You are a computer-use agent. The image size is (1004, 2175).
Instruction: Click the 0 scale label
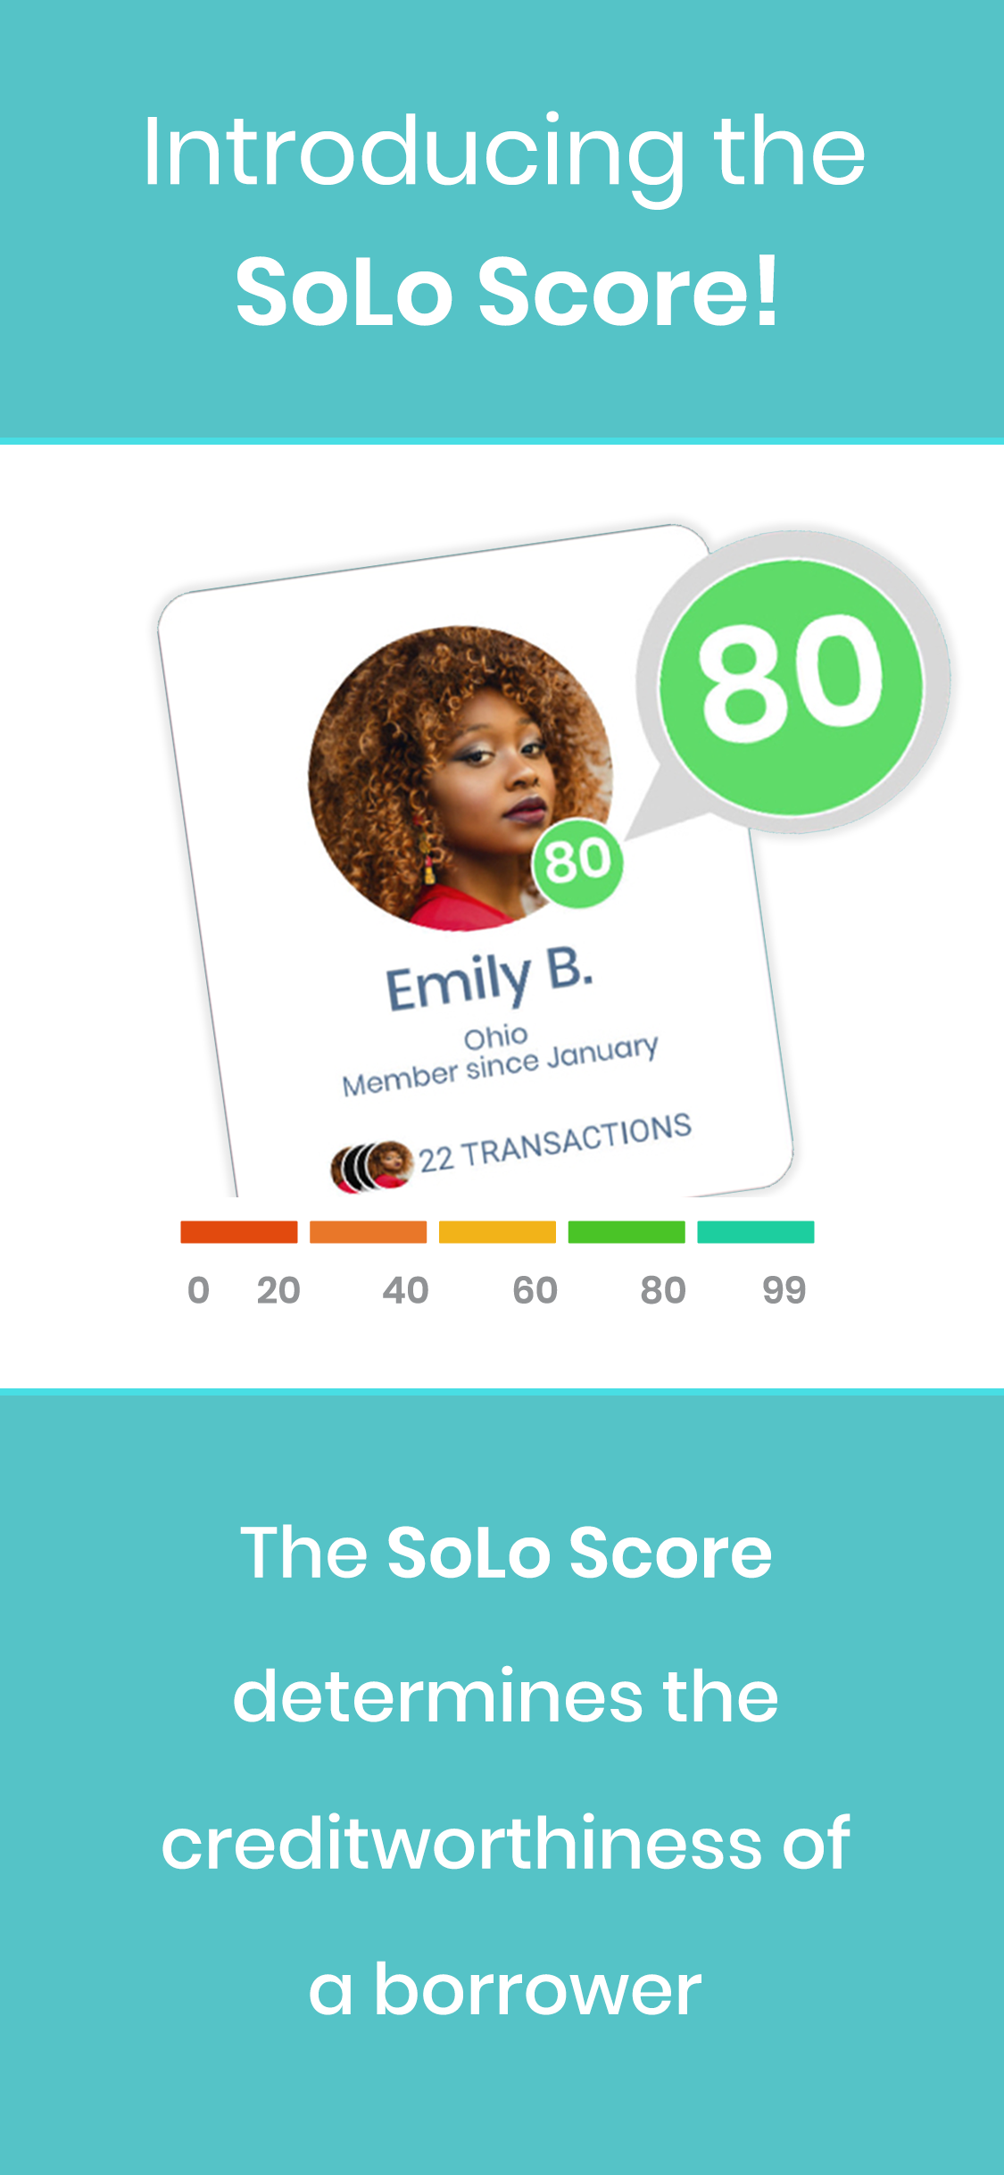point(198,1290)
